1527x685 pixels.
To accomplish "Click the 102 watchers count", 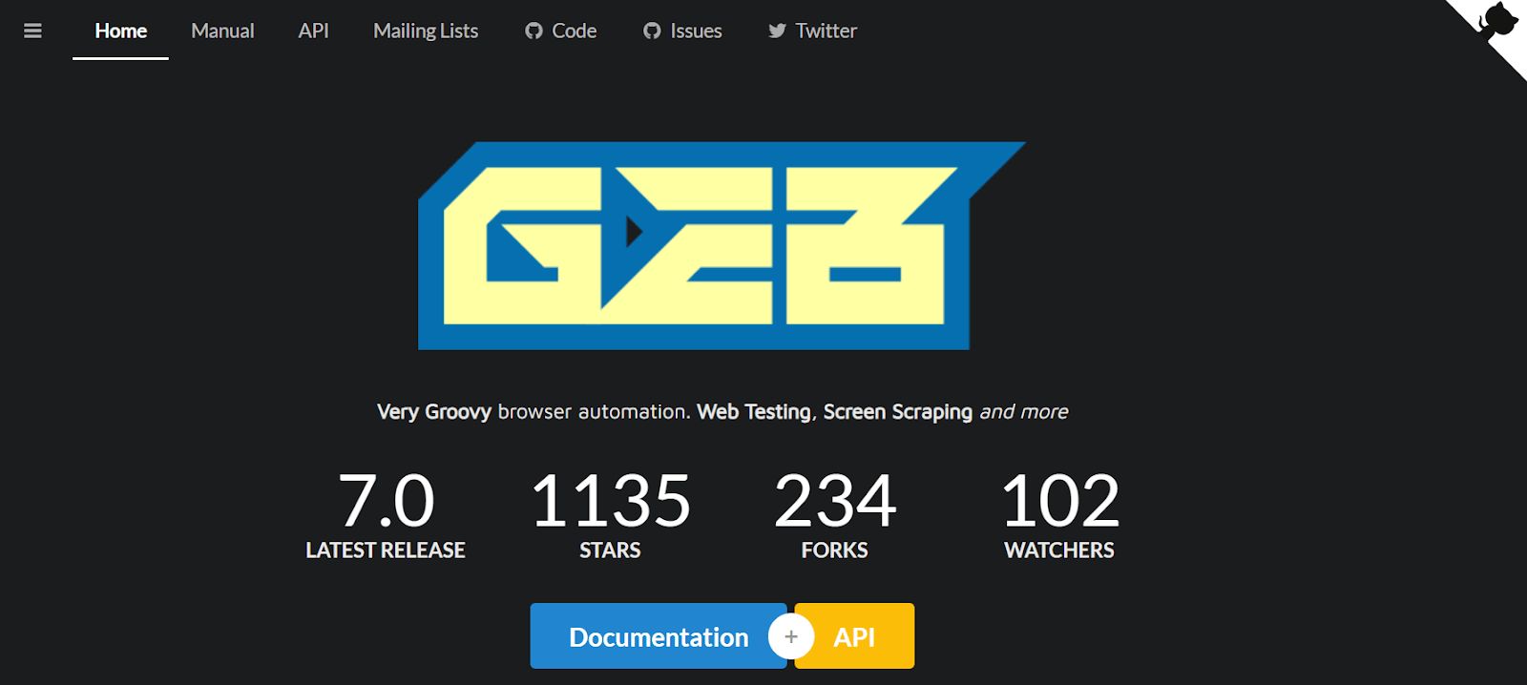I will 1059,501.
